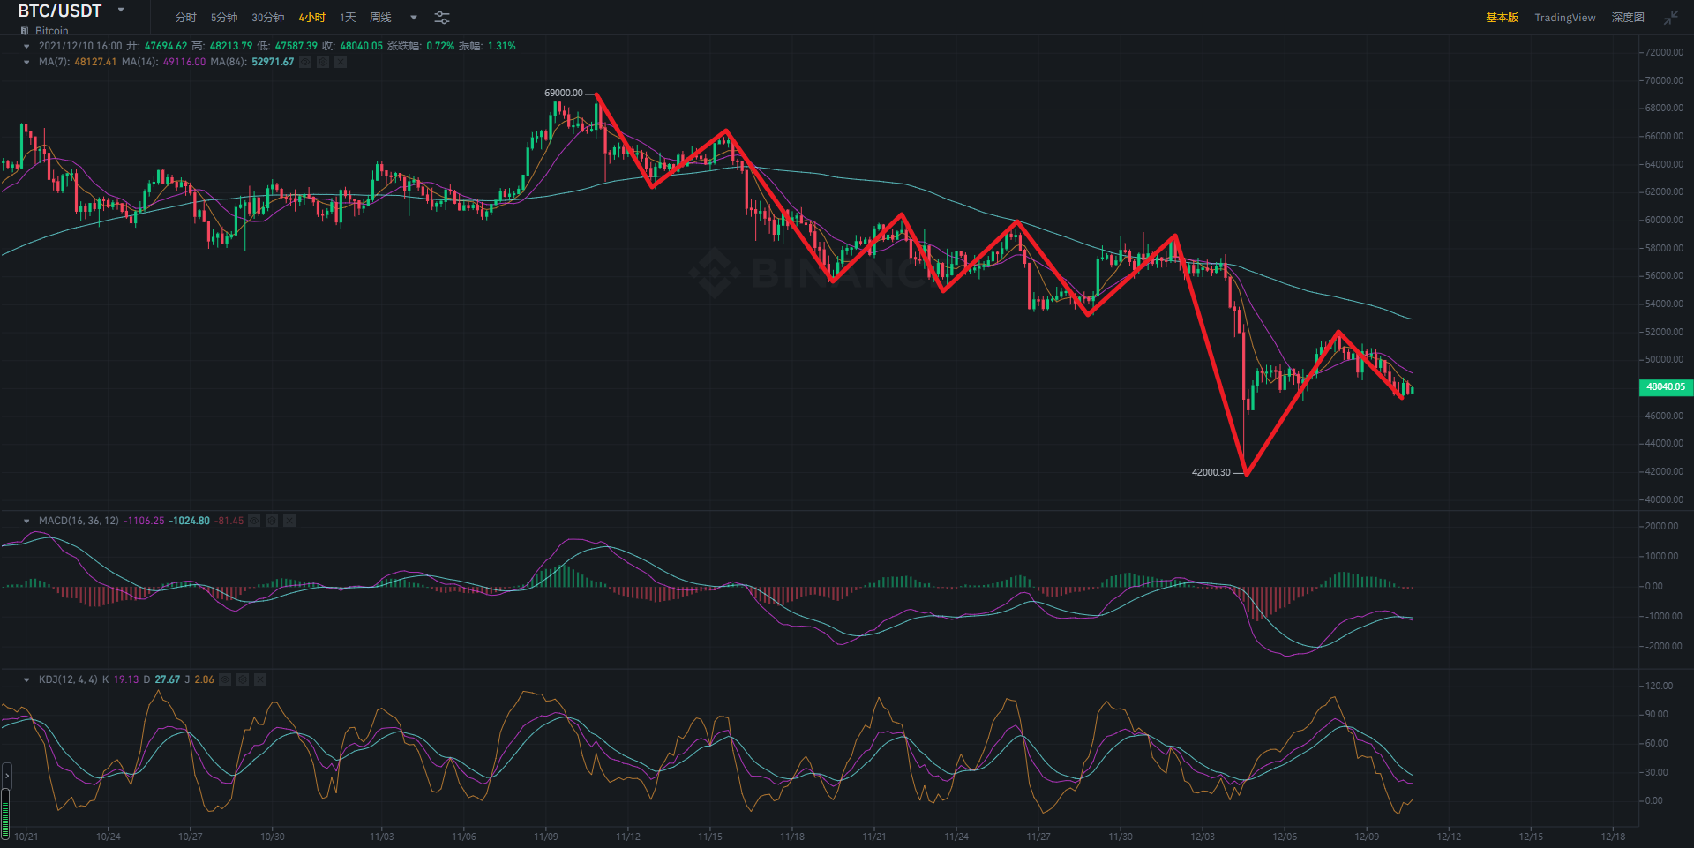
Task: Switch to the TradingView chart tab
Action: [1564, 18]
